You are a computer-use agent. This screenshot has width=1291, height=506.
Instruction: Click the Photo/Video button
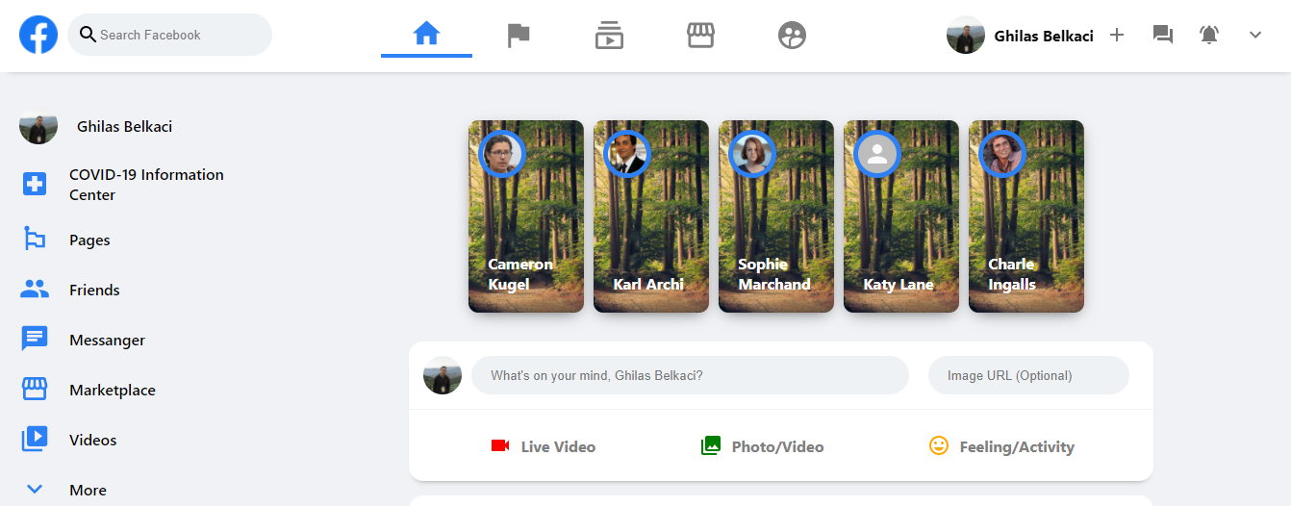763,446
